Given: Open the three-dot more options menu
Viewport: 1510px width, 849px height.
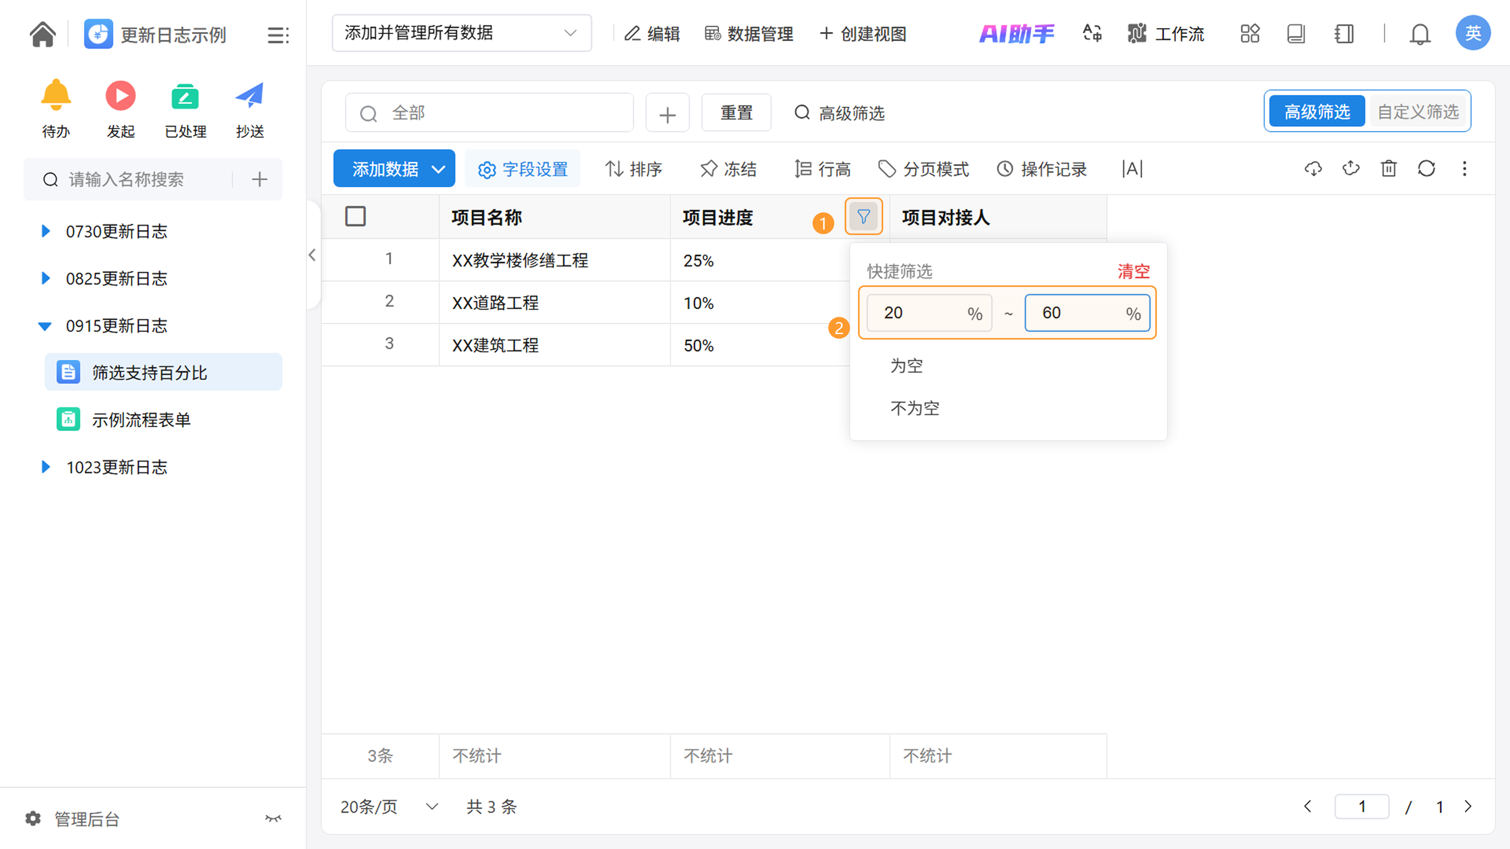Looking at the screenshot, I should 1464,169.
